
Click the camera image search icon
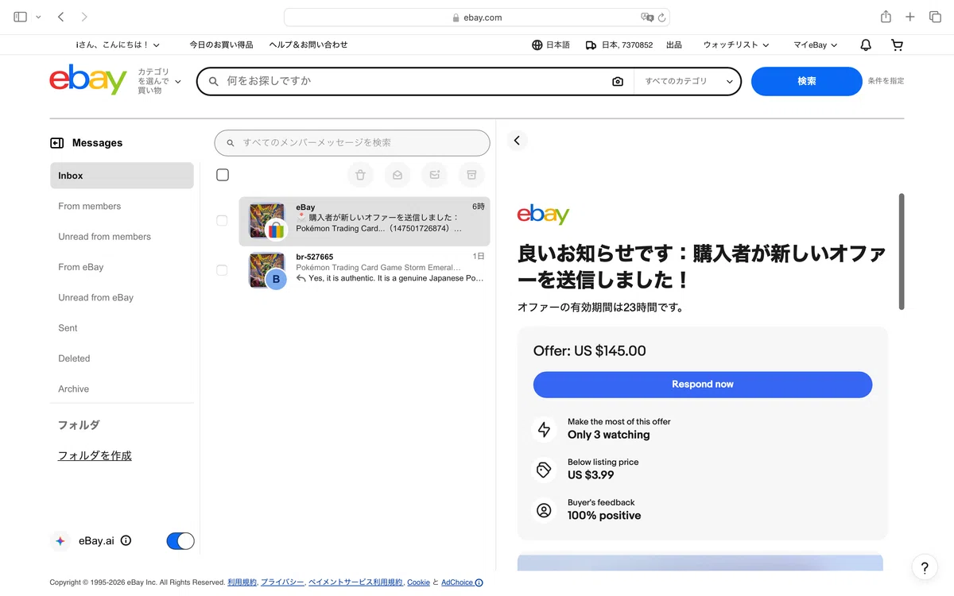point(618,81)
